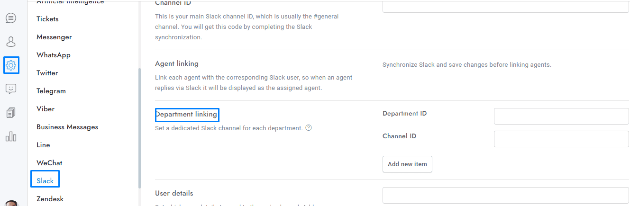630x206 pixels.
Task: Open the reports bar chart icon
Action: click(x=11, y=137)
